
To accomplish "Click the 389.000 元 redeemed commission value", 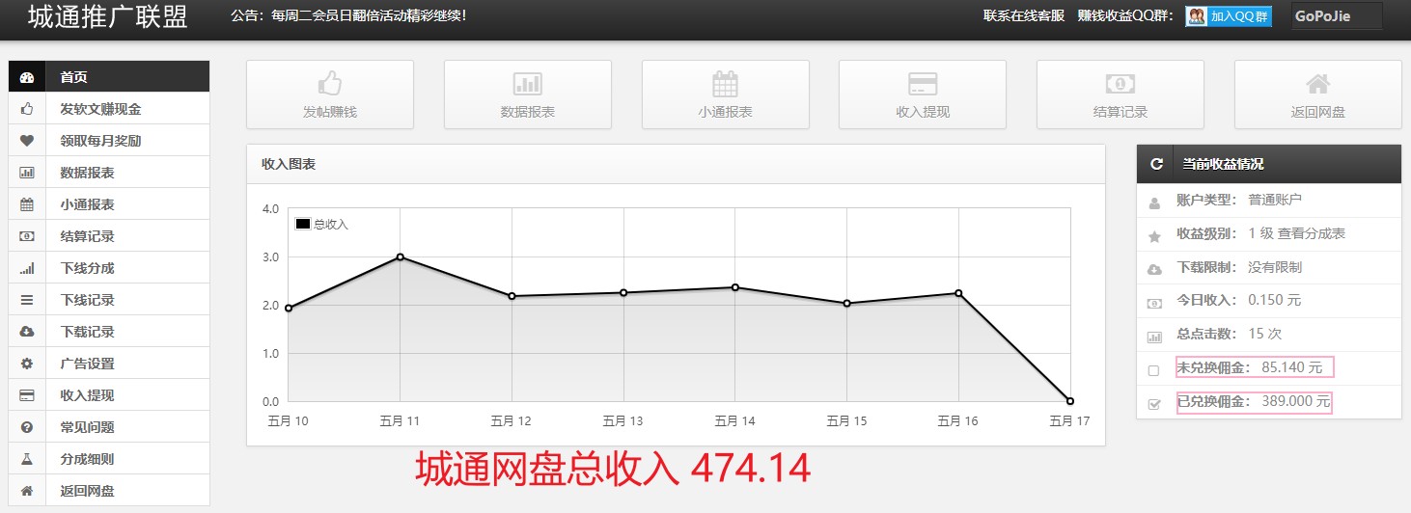I will (x=1296, y=401).
